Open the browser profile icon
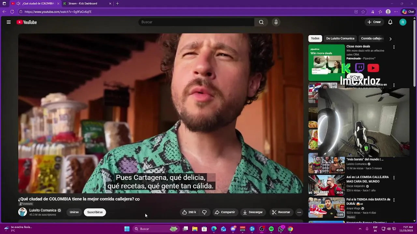This screenshot has height=234, width=417. point(388,12)
